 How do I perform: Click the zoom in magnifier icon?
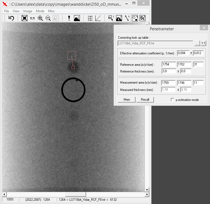coord(40,18)
